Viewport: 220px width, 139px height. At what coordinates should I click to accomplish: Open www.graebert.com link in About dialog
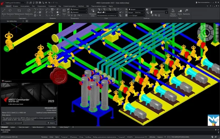50,108
